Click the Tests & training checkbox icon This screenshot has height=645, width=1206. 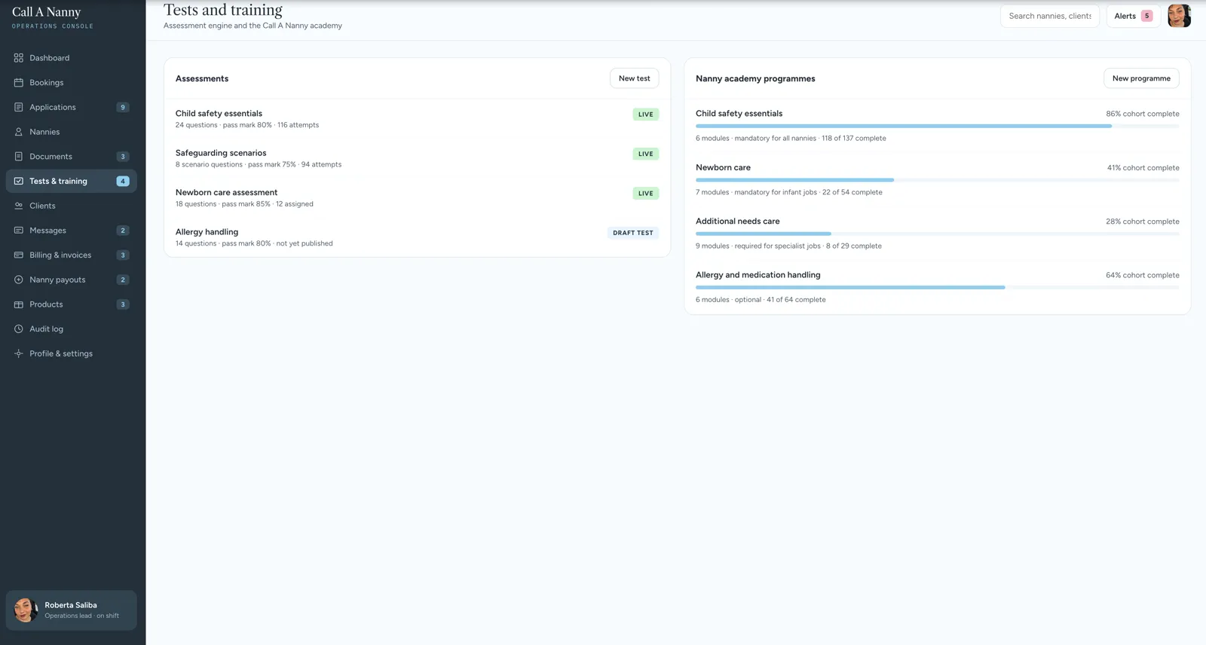(x=19, y=181)
